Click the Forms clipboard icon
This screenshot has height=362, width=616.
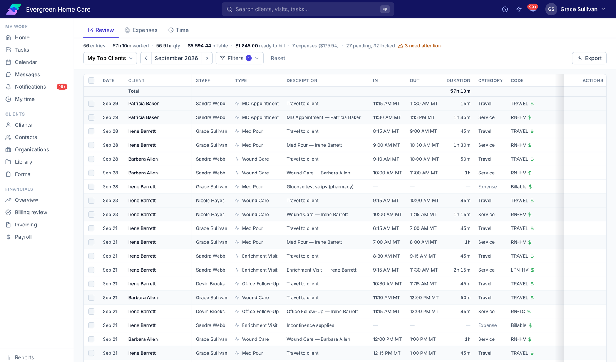pos(8,174)
